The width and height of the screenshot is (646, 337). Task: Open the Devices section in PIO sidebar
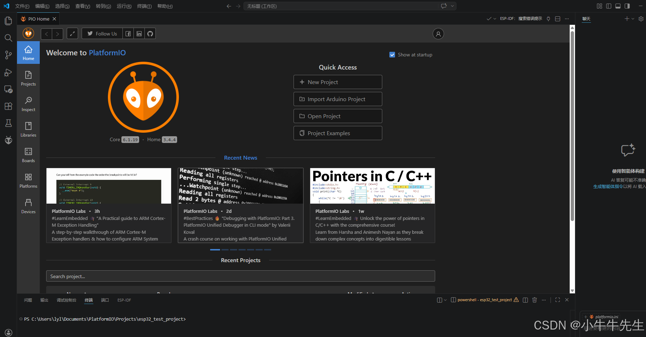pyautogui.click(x=28, y=206)
